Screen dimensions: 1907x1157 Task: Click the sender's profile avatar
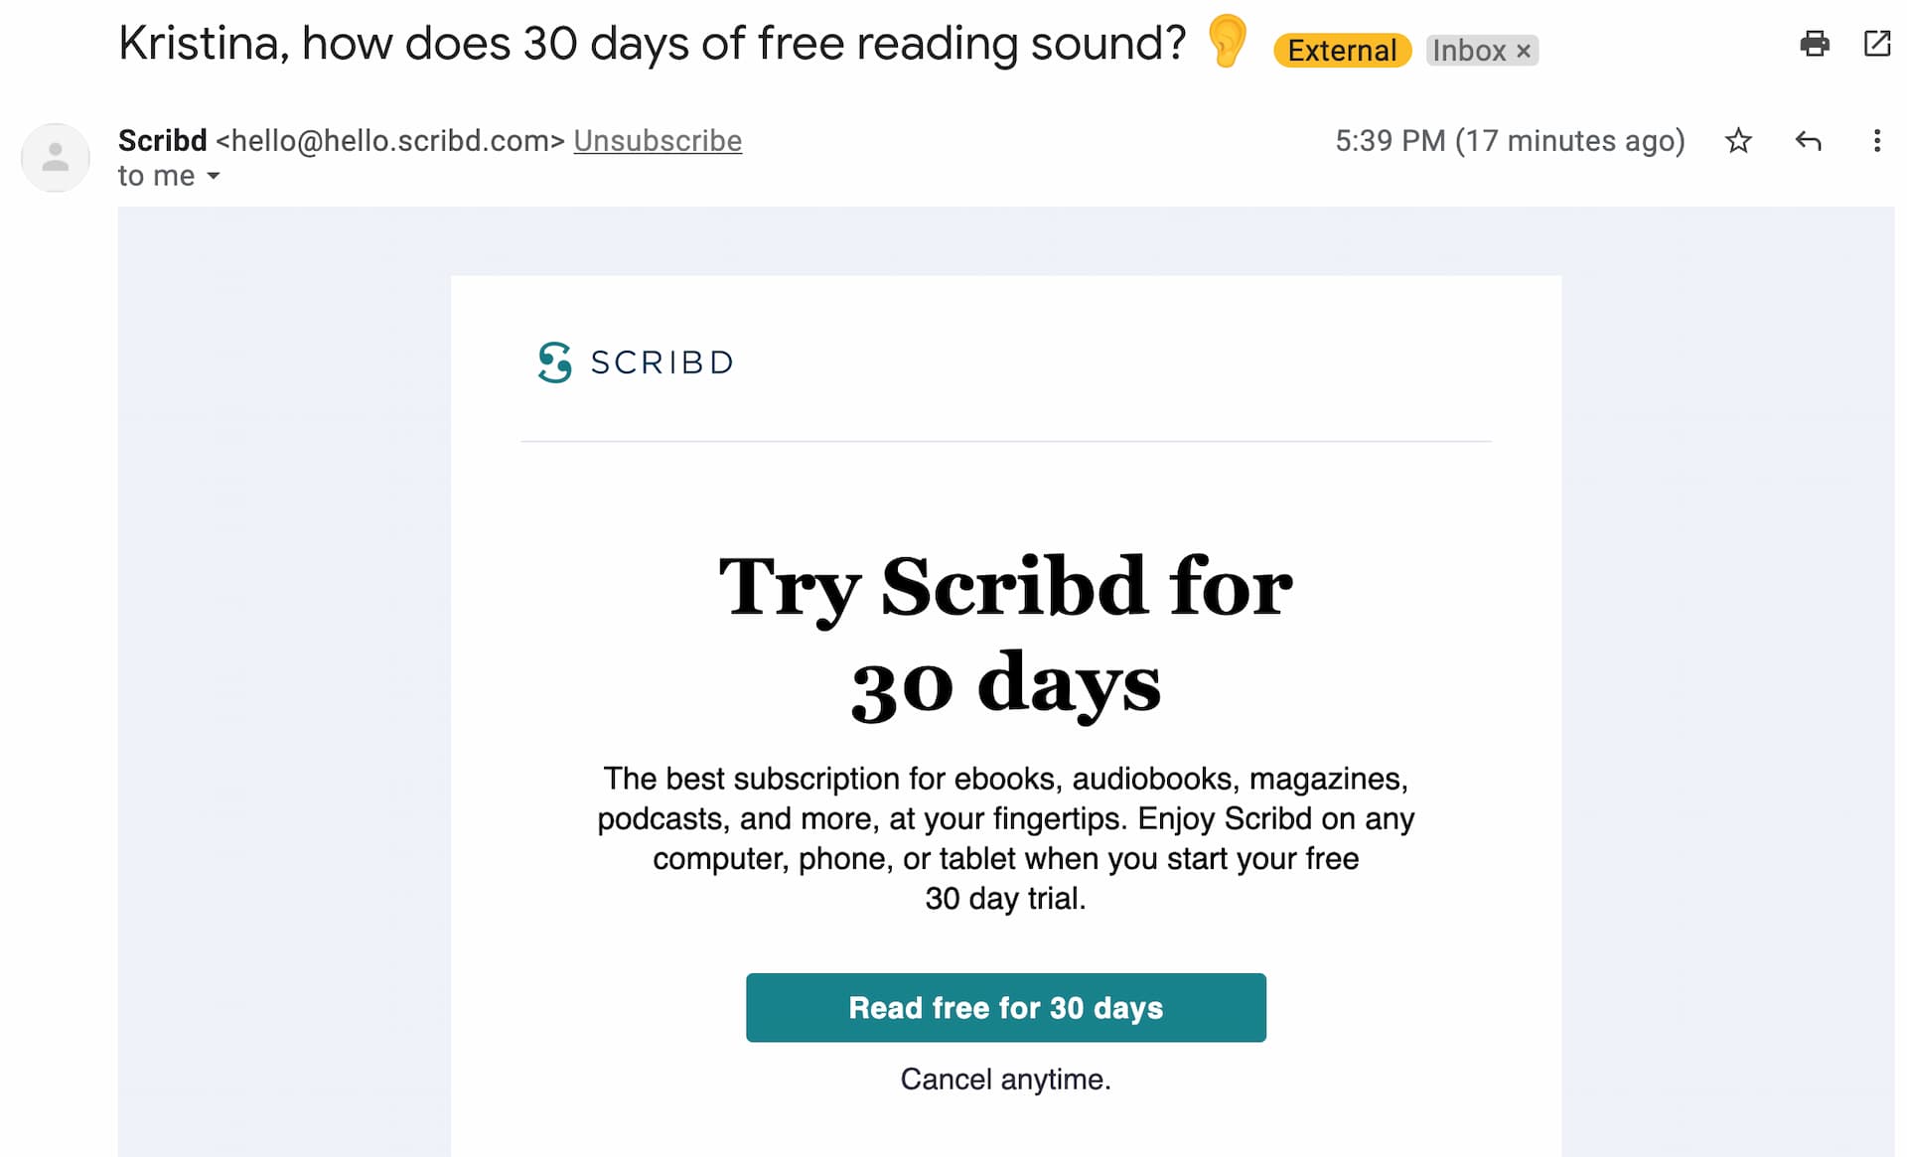(x=56, y=158)
